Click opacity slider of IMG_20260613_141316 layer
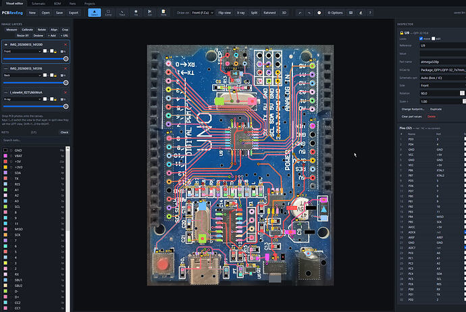The width and height of the screenshot is (466, 312). pos(36,82)
